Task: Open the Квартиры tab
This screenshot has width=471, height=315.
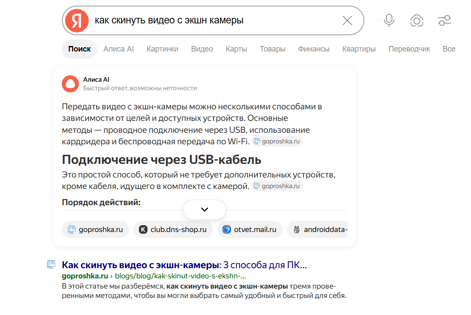Action: tap(359, 49)
